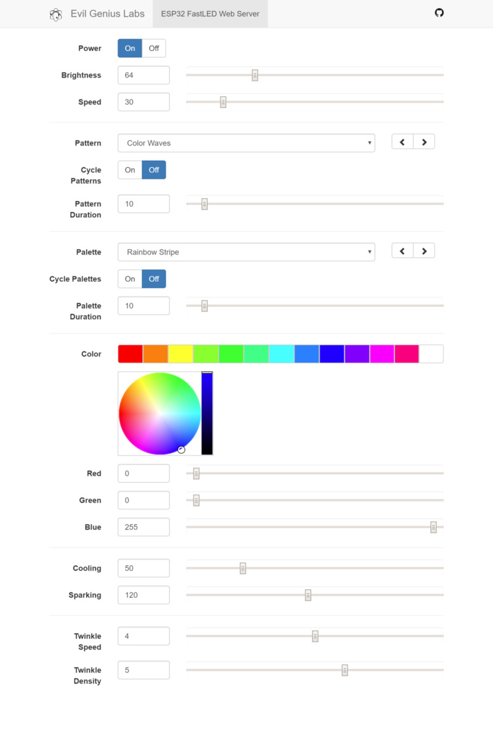Viewport: 493px width, 733px height.
Task: Turn Power off
Action: [153, 48]
